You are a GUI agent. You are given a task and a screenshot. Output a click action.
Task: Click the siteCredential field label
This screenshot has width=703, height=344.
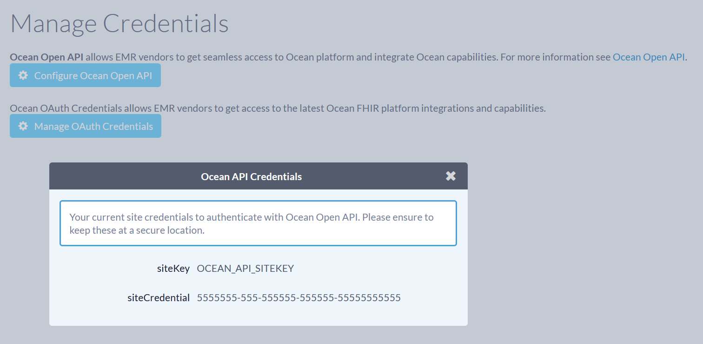(159, 298)
